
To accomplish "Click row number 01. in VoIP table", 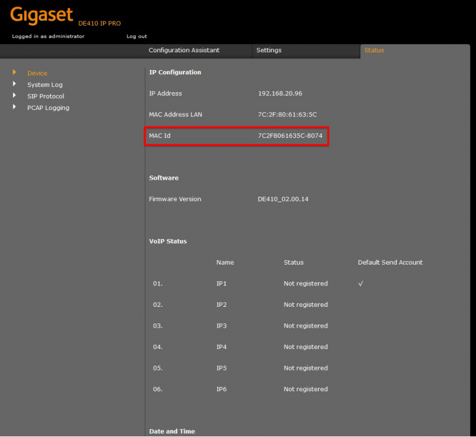I will tap(157, 284).
